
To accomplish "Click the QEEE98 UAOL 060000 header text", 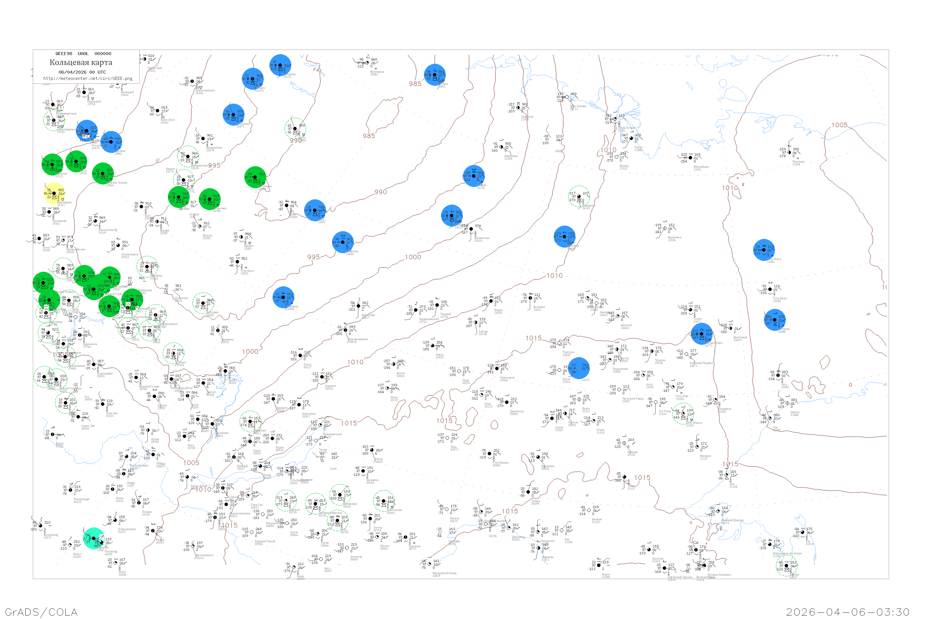I will point(83,54).
